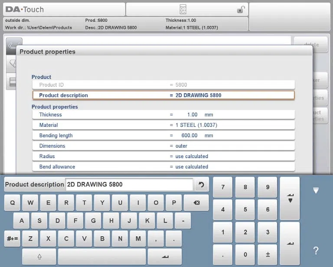Tap the numpad 3 key

[x=268, y=232]
